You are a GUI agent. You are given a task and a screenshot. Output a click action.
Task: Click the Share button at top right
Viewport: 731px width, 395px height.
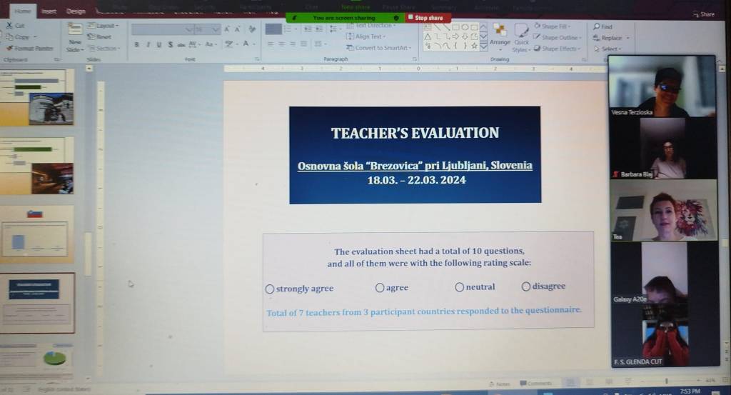(x=704, y=14)
